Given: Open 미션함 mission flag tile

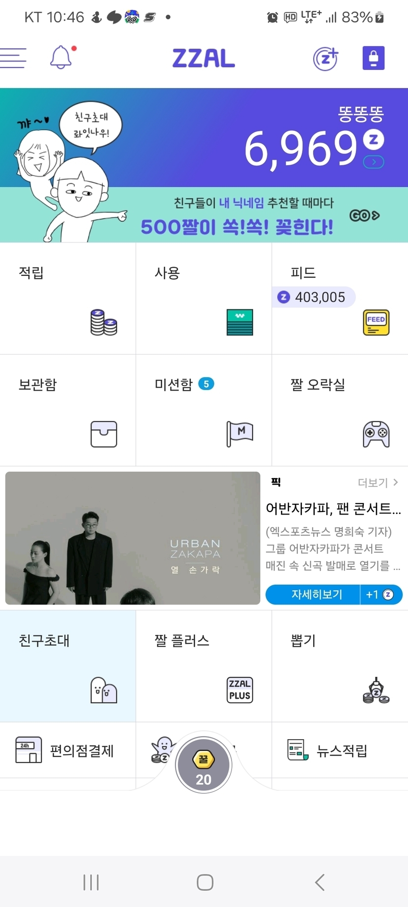Looking at the screenshot, I should coord(204,410).
